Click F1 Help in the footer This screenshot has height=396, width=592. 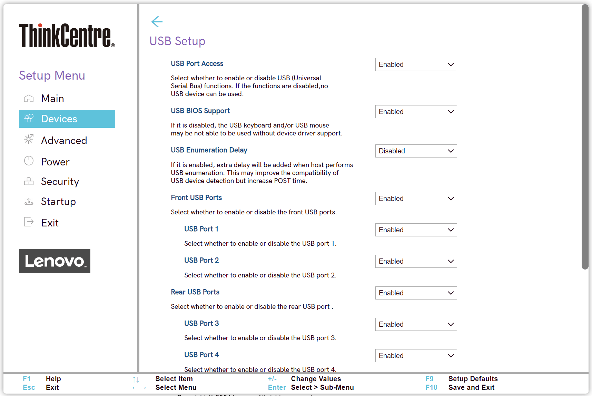coord(42,379)
